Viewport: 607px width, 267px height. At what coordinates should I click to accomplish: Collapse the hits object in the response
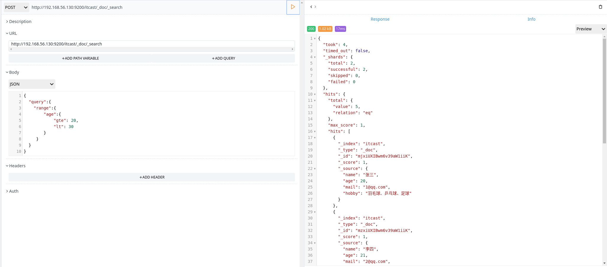point(314,94)
